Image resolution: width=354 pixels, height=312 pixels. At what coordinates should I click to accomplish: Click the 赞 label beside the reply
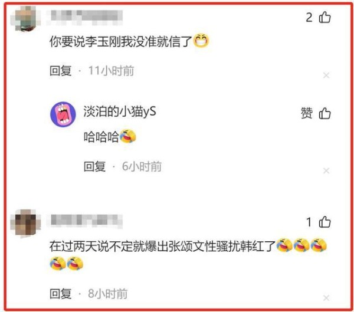click(x=307, y=113)
